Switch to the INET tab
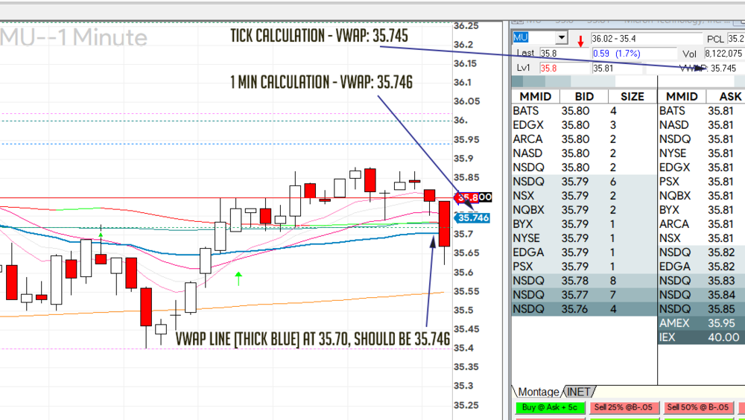The image size is (745, 420). point(580,392)
